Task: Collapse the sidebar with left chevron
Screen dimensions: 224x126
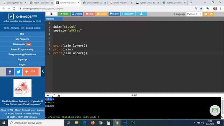Action: (43, 71)
